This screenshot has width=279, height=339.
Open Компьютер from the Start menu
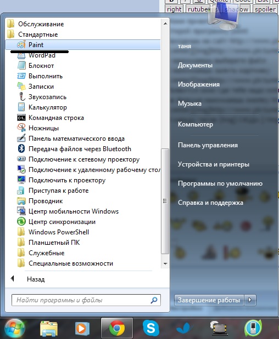tap(196, 124)
